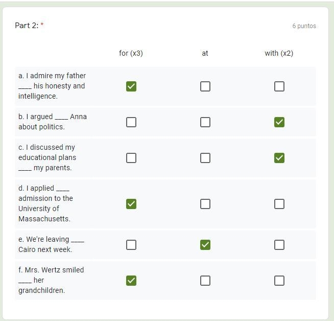
Task: Uncheck 'for' in row d applied admission
Action: click(131, 204)
